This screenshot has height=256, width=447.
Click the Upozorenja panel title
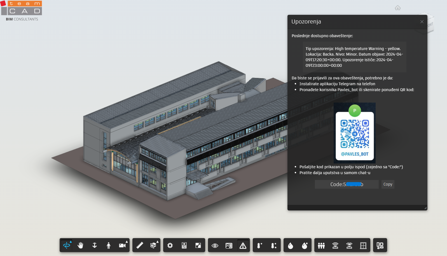click(306, 22)
